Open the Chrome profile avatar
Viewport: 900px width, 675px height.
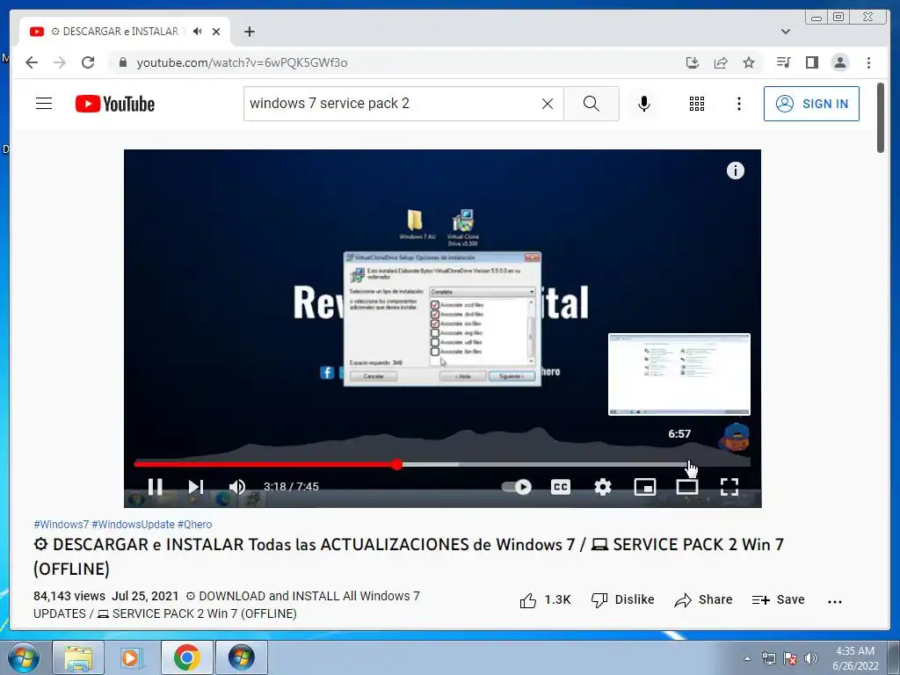[x=839, y=62]
